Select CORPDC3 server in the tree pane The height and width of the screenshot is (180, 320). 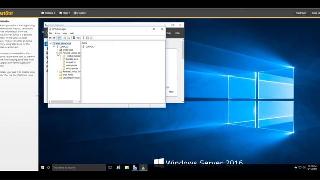pos(64,47)
